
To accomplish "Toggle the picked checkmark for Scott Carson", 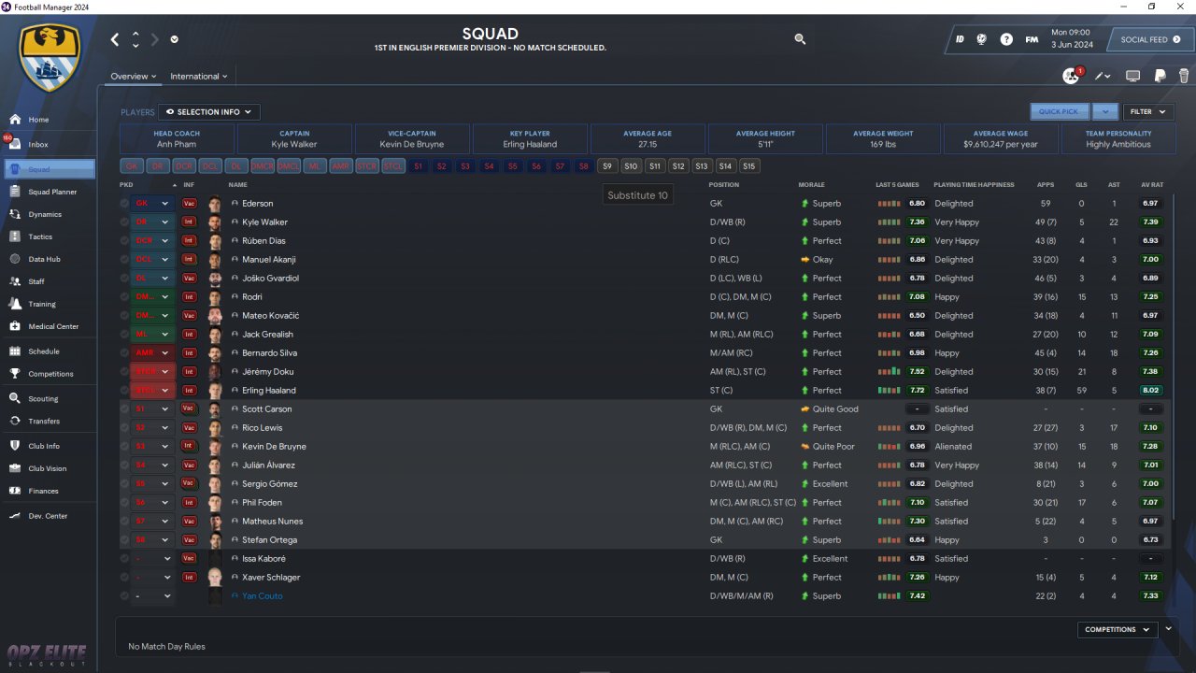I will 124,408.
